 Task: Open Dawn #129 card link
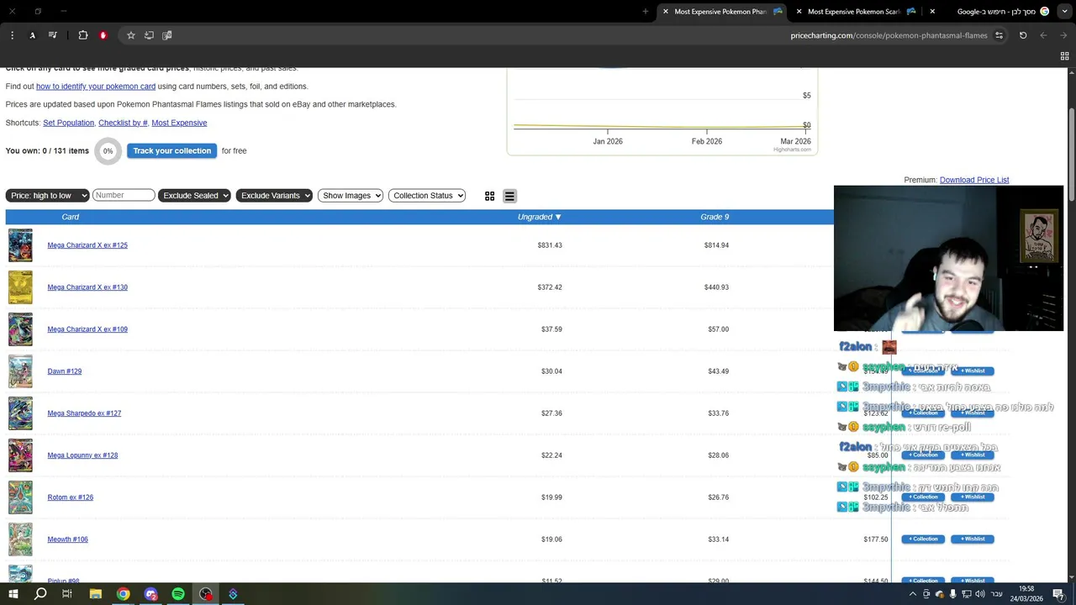click(65, 371)
